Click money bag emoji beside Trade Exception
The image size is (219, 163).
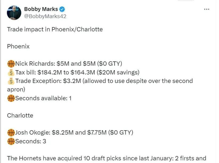click(x=11, y=81)
